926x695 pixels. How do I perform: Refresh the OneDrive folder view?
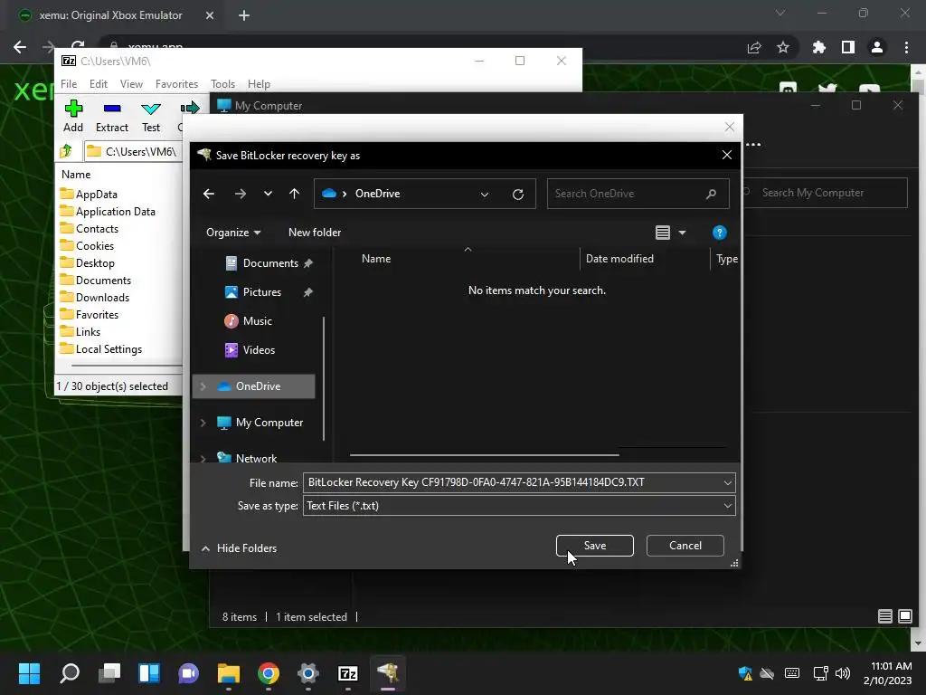coord(518,195)
